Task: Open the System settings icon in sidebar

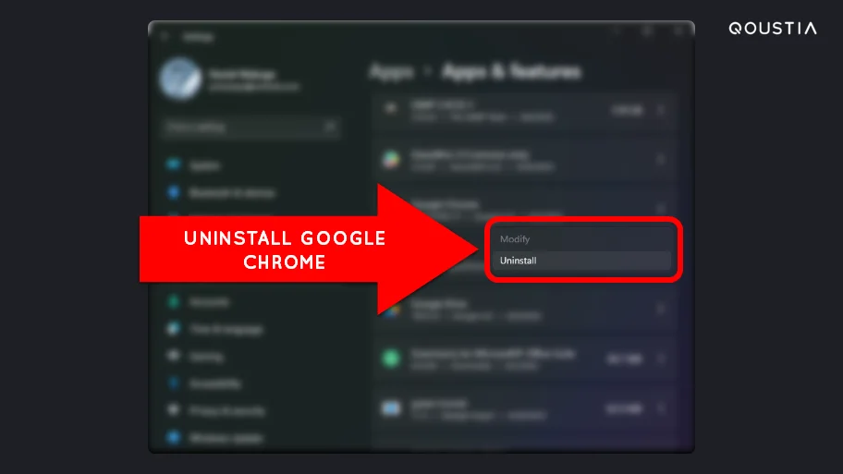Action: point(173,164)
